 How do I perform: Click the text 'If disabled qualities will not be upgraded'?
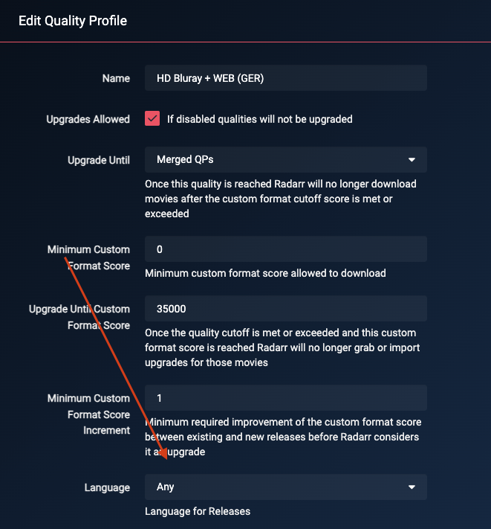click(x=259, y=119)
